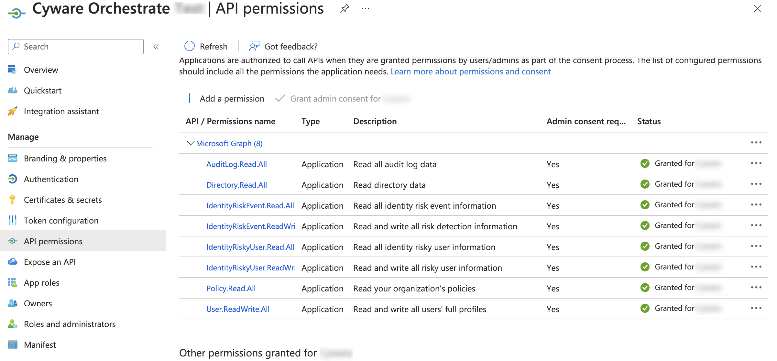Open ellipsis menu for AuditLog.Read.All row
The image size is (777, 361).
(x=756, y=163)
